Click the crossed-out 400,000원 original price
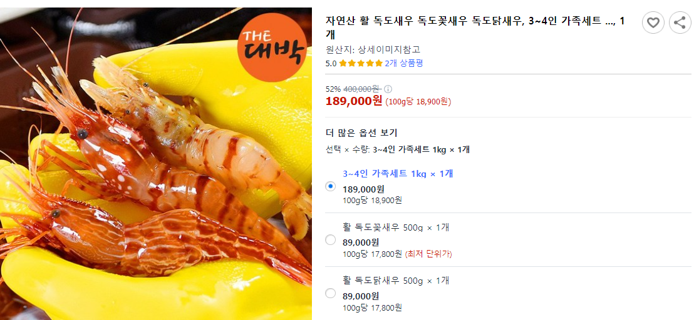 click(x=363, y=89)
